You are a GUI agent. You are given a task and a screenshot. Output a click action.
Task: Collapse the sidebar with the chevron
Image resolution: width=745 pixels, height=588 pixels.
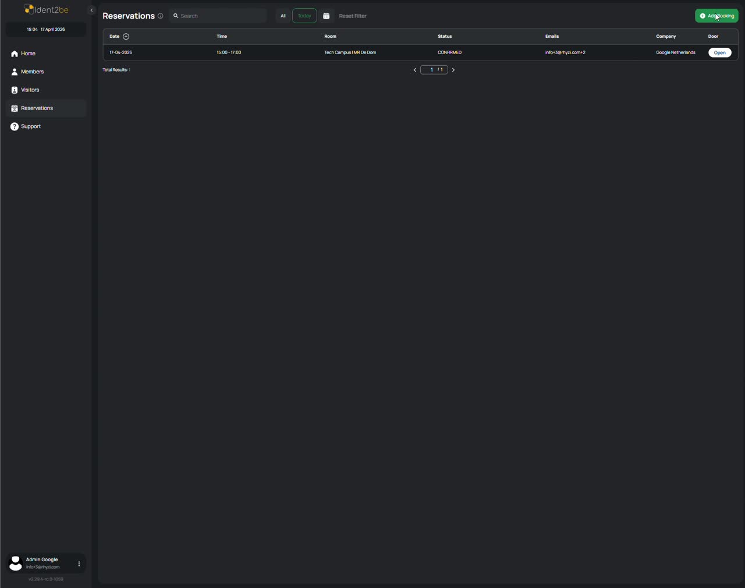[91, 10]
